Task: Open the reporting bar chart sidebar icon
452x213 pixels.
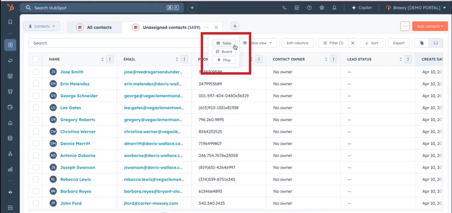Action: coord(10,169)
